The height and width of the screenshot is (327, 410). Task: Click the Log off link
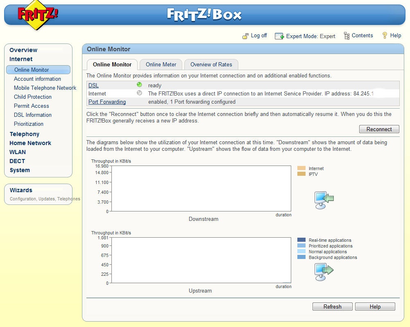[259, 36]
